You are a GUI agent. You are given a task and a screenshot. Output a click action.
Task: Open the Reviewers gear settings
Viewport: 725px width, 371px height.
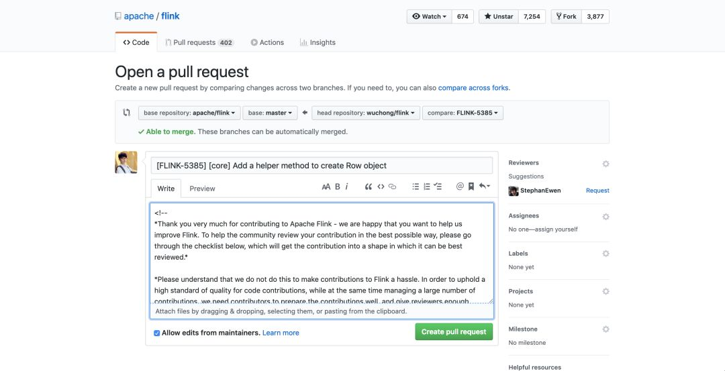pos(606,163)
